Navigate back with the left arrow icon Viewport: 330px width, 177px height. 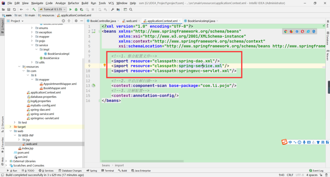pyautogui.click(x=21, y=10)
